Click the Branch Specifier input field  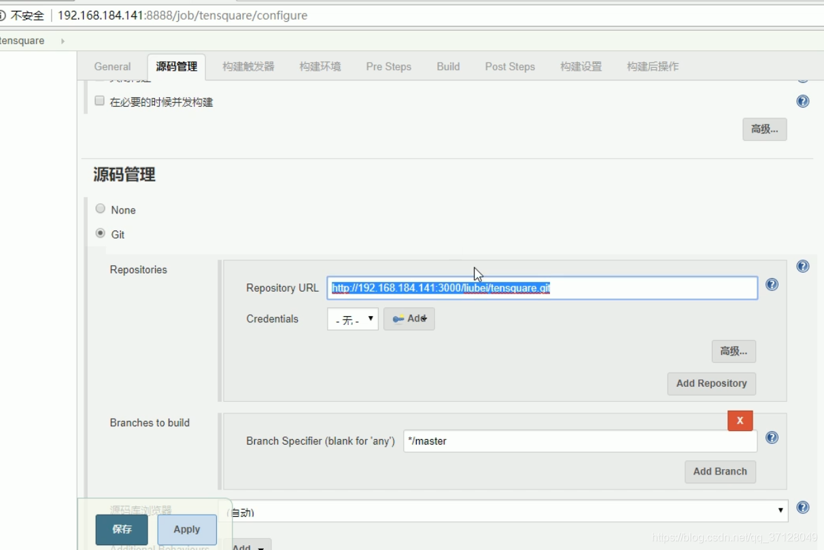point(580,441)
